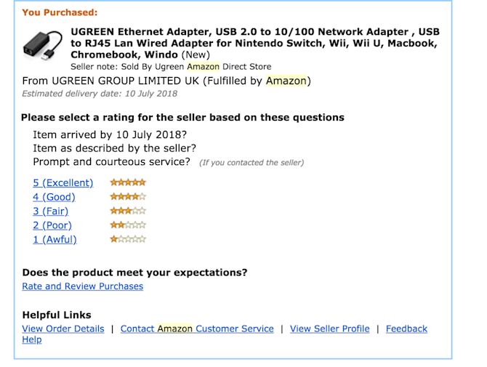Screen dimensions: 487x367
Task: Pick the '1 (Awful)' rating link
Action: coord(55,240)
